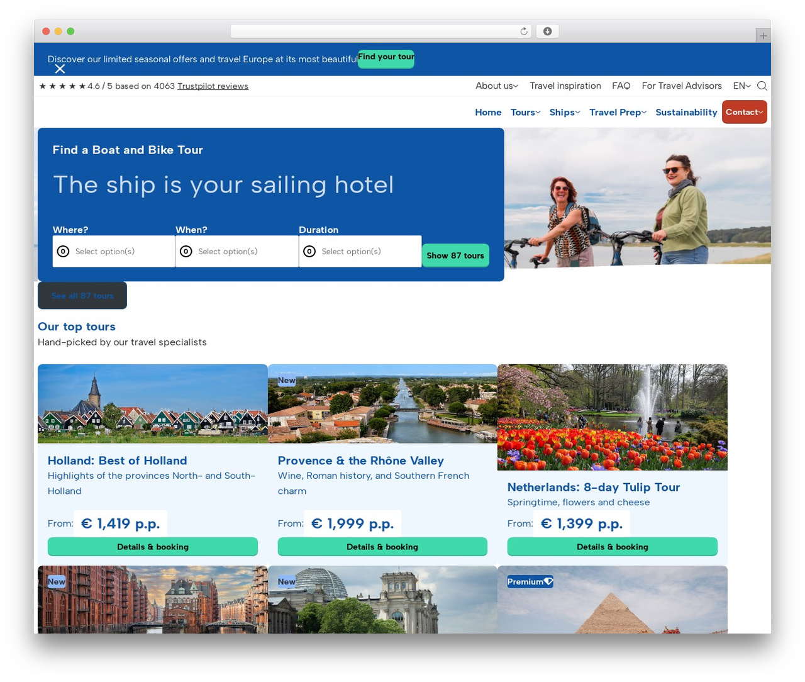Open the Where? select dropdown

tap(114, 252)
